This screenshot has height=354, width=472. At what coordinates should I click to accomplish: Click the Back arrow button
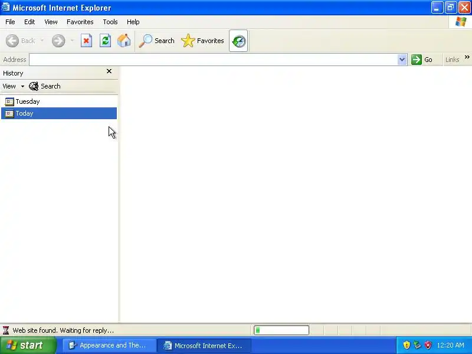(x=12, y=41)
